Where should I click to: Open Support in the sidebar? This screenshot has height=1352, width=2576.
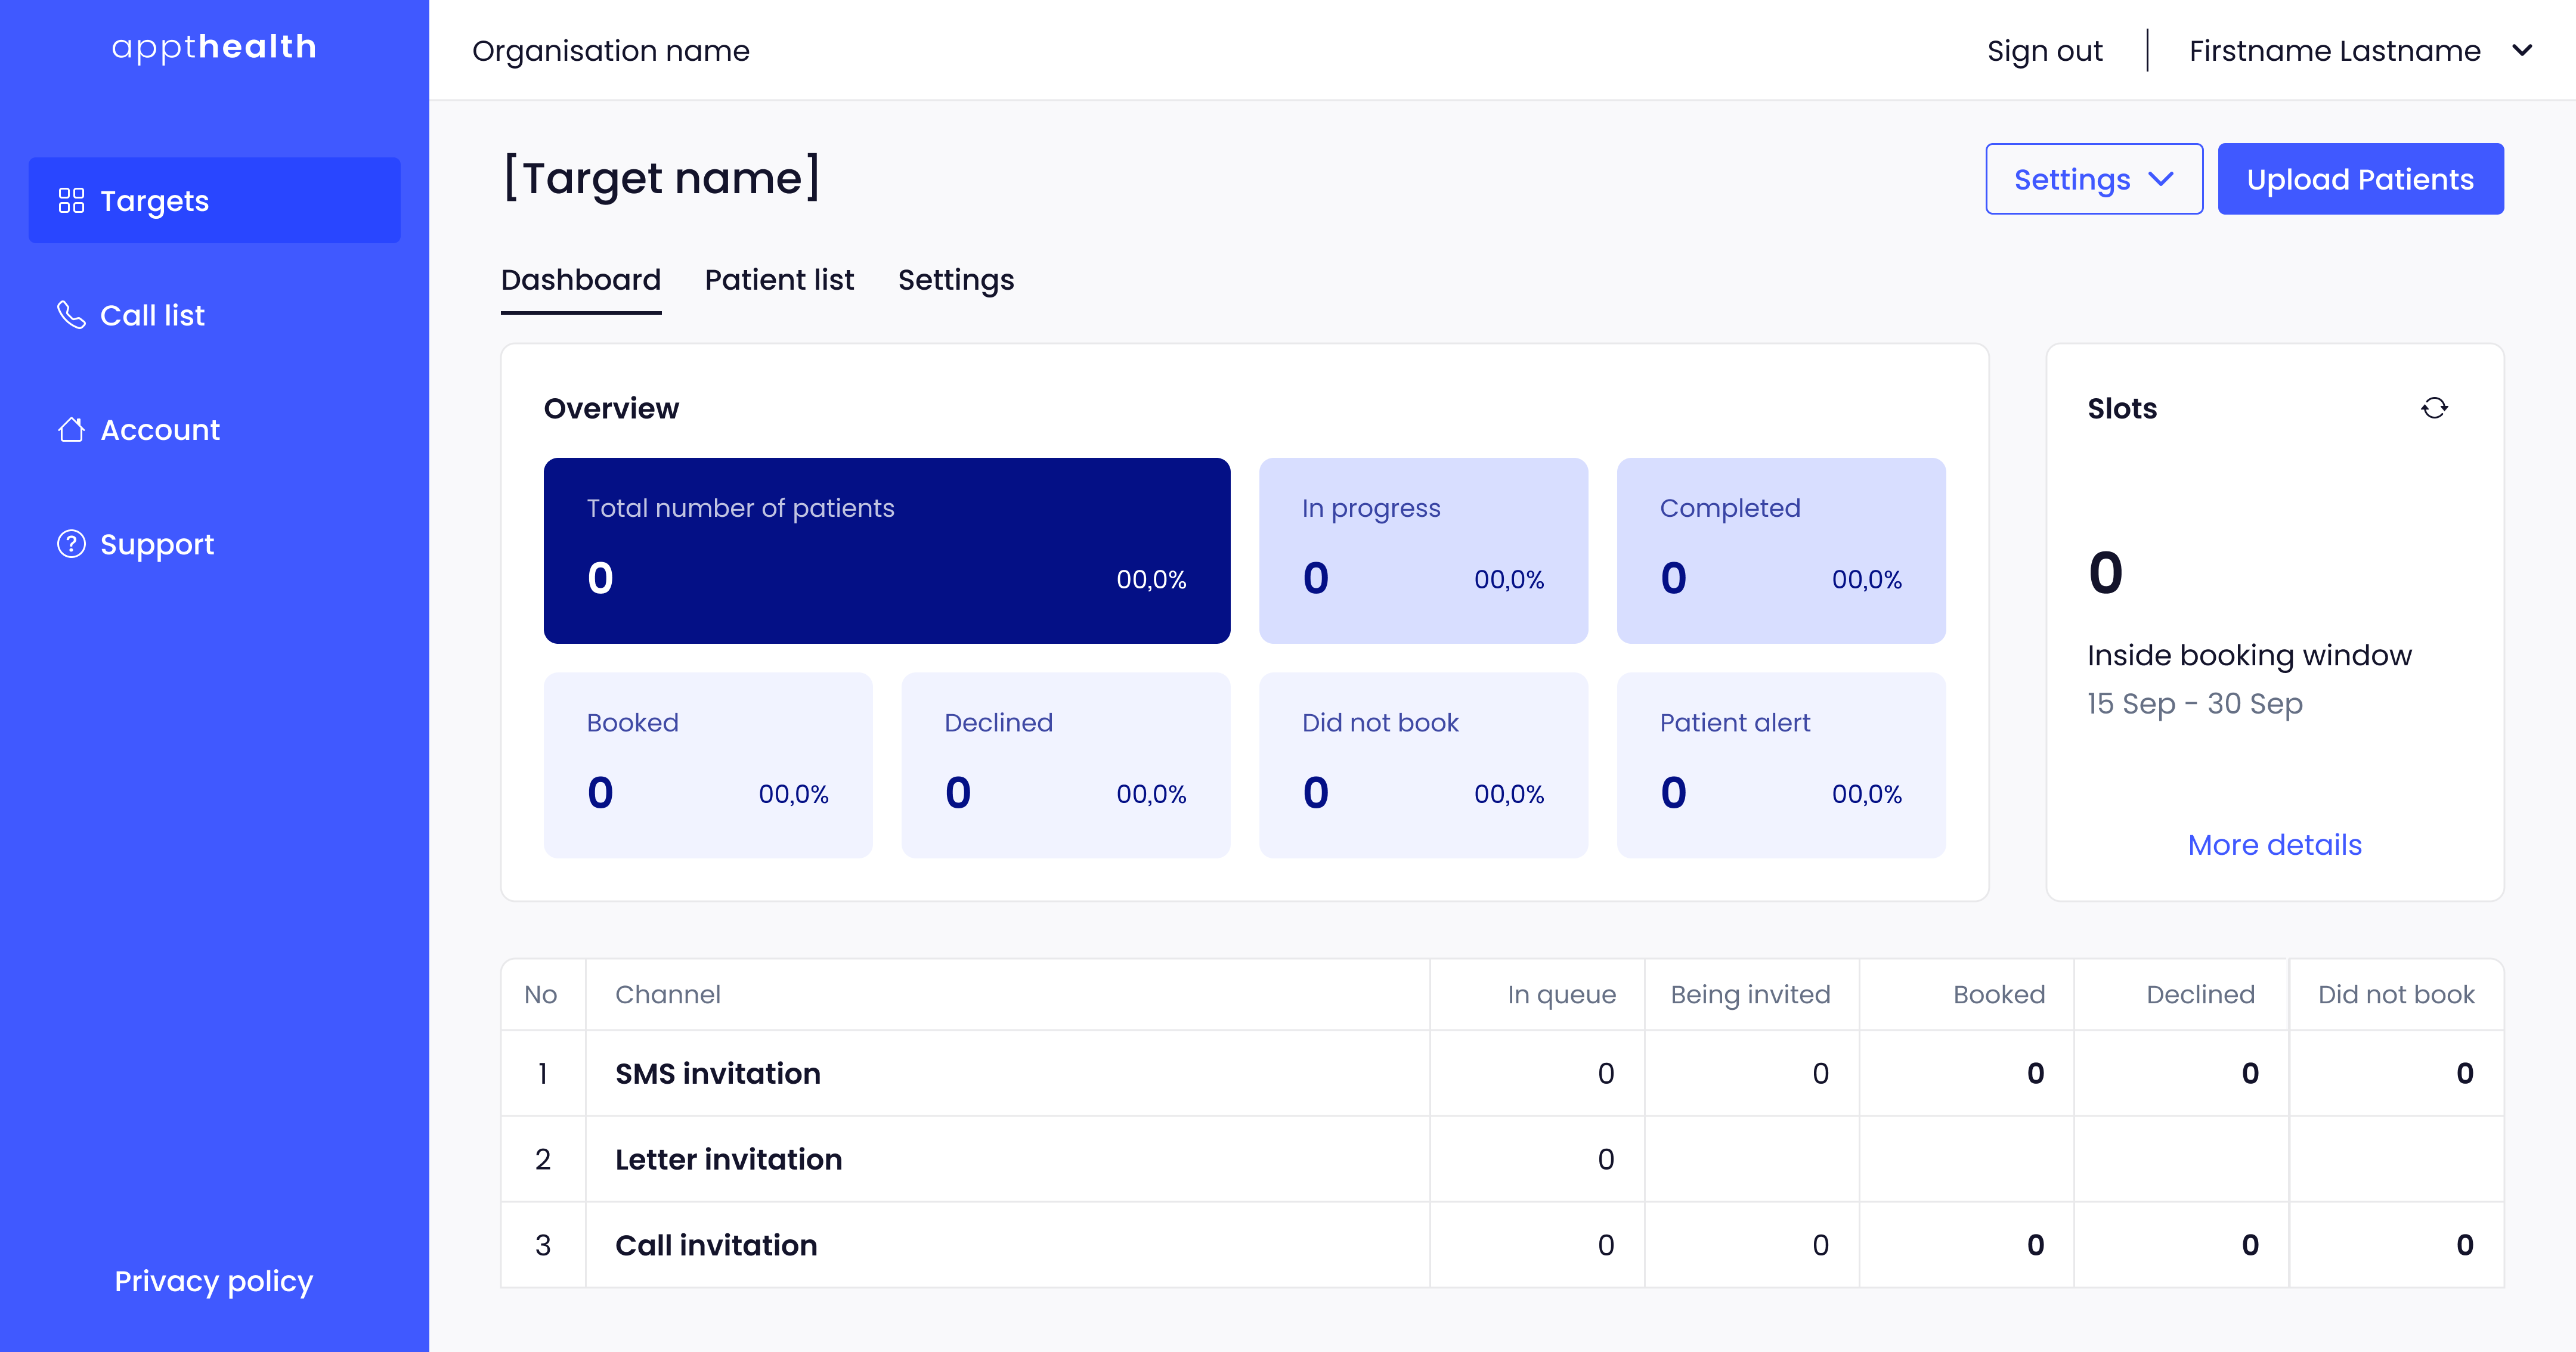click(214, 543)
